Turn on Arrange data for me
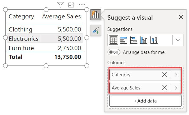Viewport: 189px width, 115px height. tap(114, 52)
